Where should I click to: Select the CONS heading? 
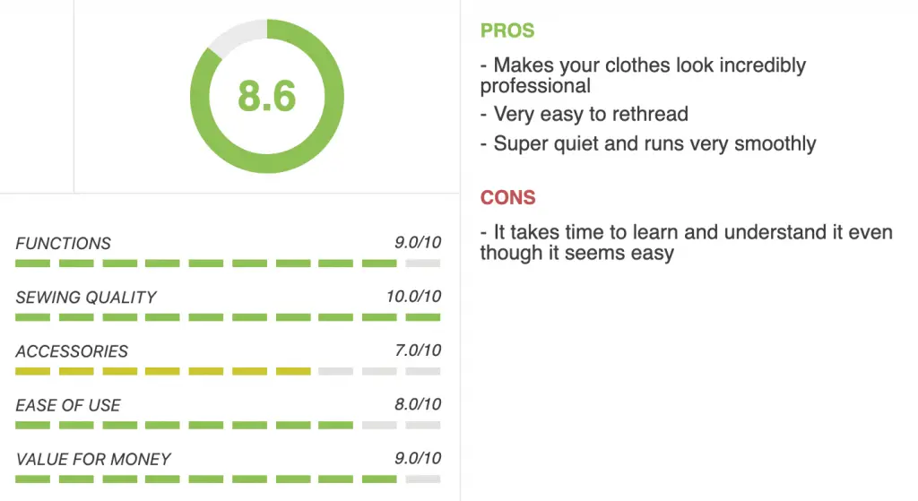(507, 197)
